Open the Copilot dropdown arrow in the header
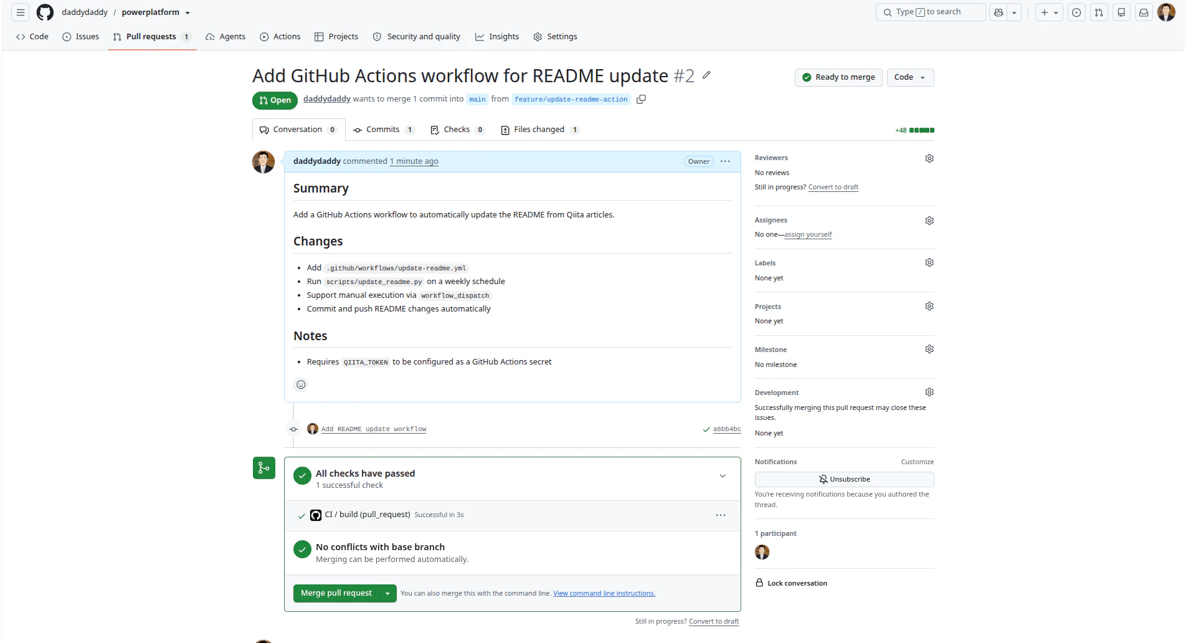Image resolution: width=1186 pixels, height=643 pixels. [x=1014, y=12]
